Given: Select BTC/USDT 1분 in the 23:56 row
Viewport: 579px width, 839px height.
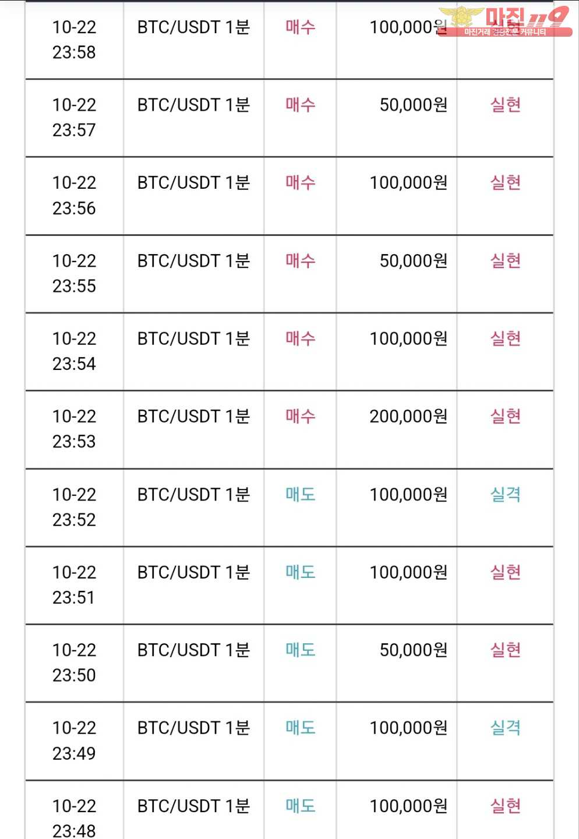Looking at the screenshot, I should click(194, 183).
